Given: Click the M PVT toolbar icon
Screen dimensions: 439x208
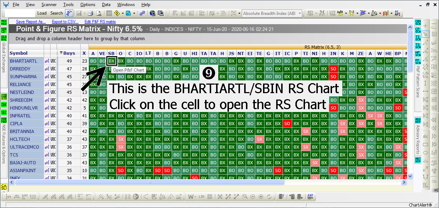Looking at the screenshot, I should coord(321,13).
